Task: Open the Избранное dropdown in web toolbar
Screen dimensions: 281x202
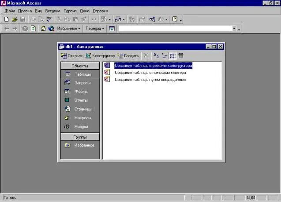Action: (x=68, y=29)
